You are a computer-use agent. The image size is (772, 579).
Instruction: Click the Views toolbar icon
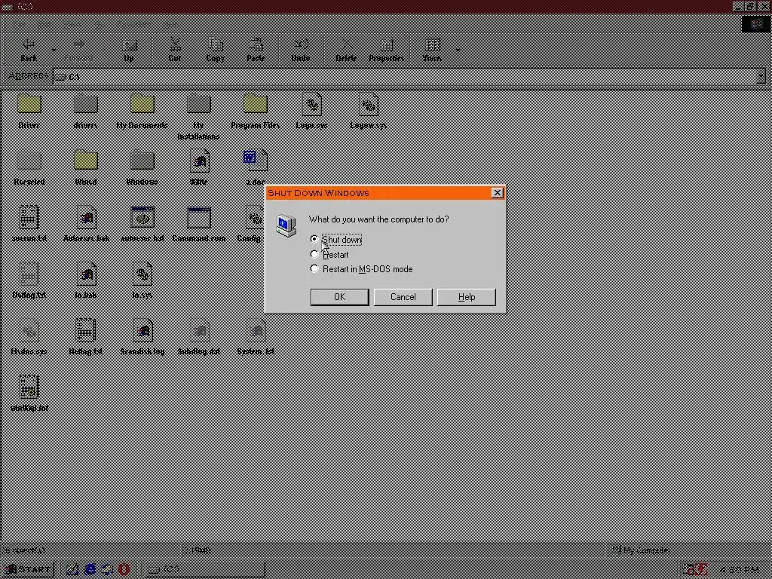click(432, 49)
